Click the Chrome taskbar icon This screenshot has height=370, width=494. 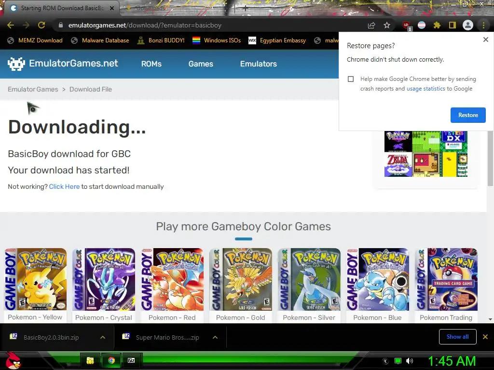pos(111,360)
